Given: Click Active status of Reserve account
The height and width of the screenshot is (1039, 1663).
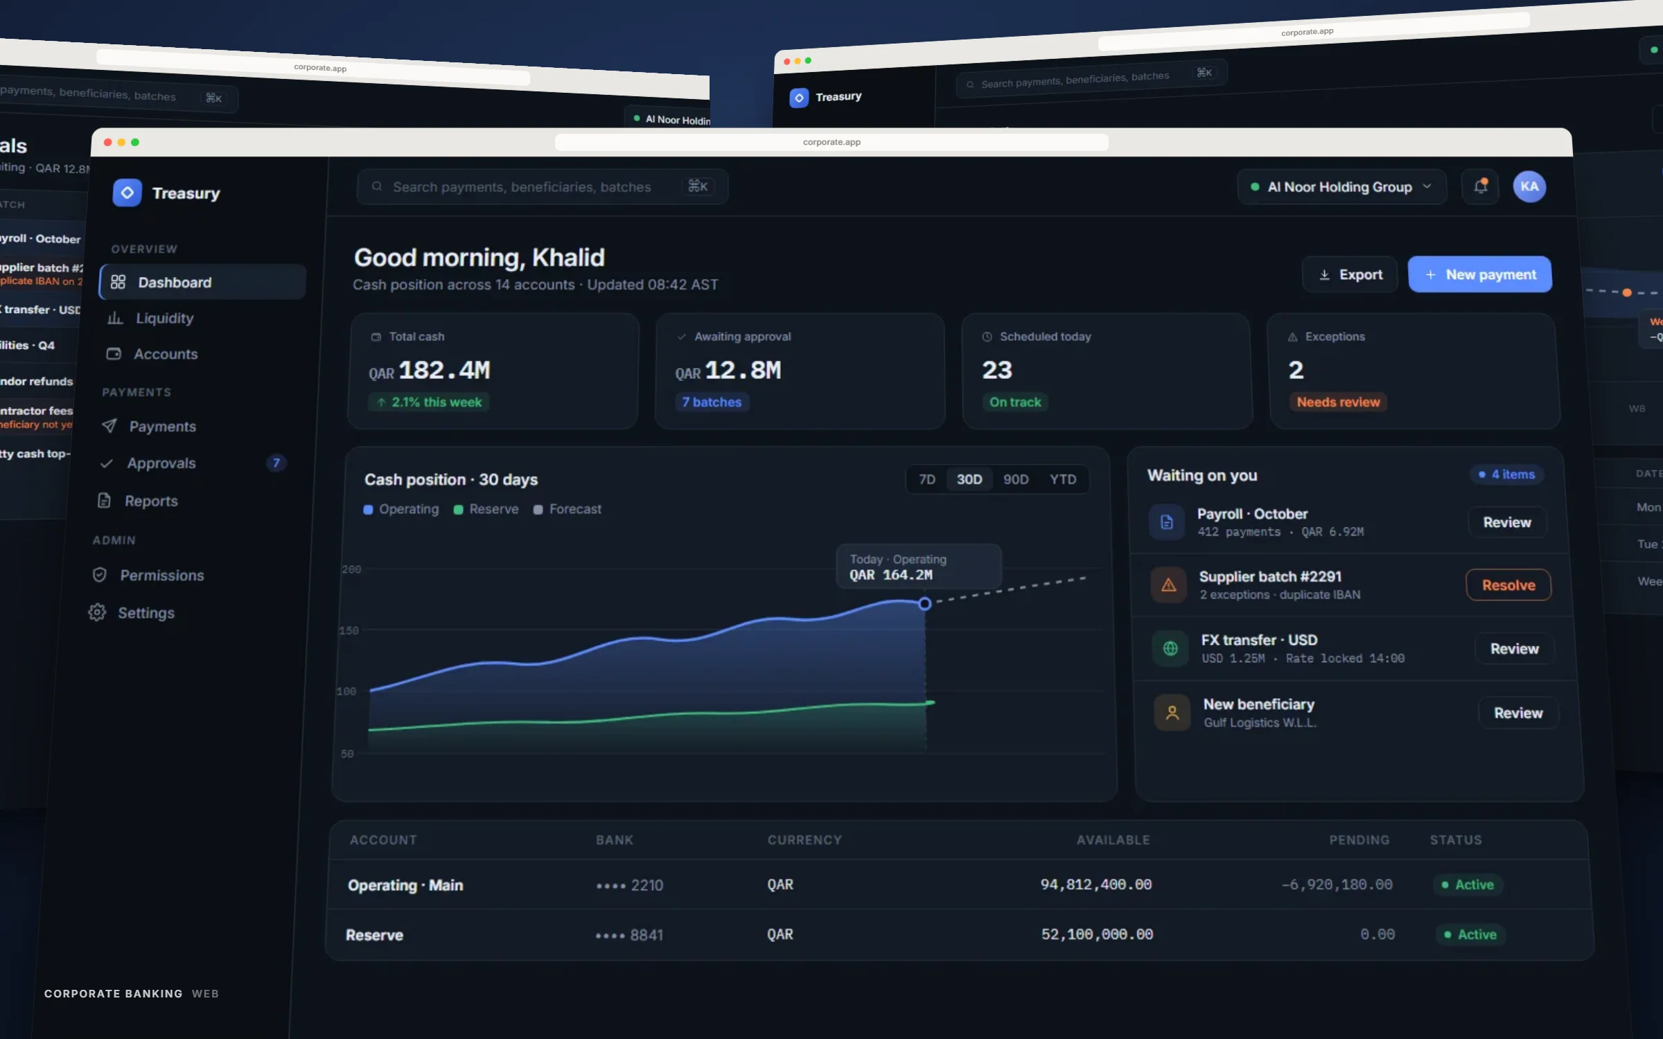Looking at the screenshot, I should point(1470,934).
